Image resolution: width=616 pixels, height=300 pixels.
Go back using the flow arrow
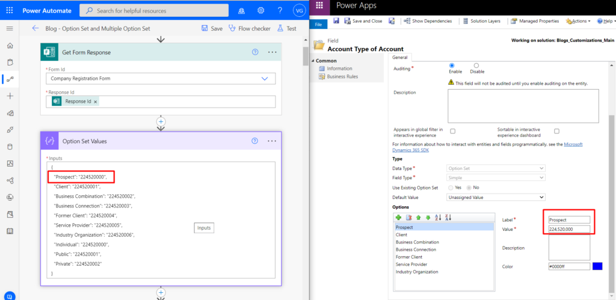pyautogui.click(x=35, y=28)
